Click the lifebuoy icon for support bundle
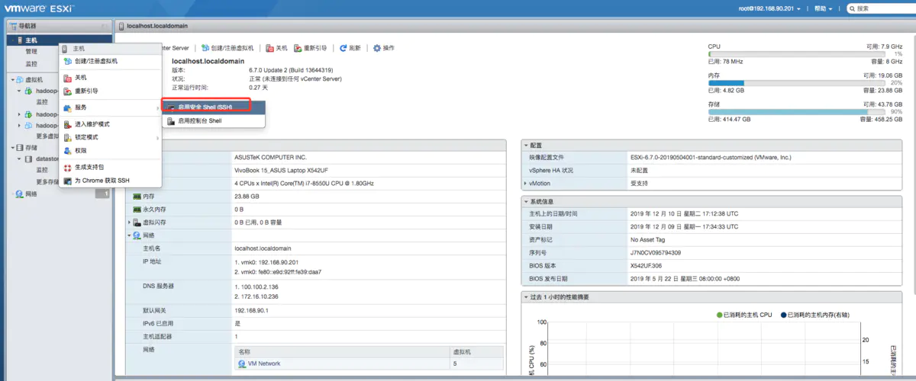The height and width of the screenshot is (381, 916). click(67, 167)
